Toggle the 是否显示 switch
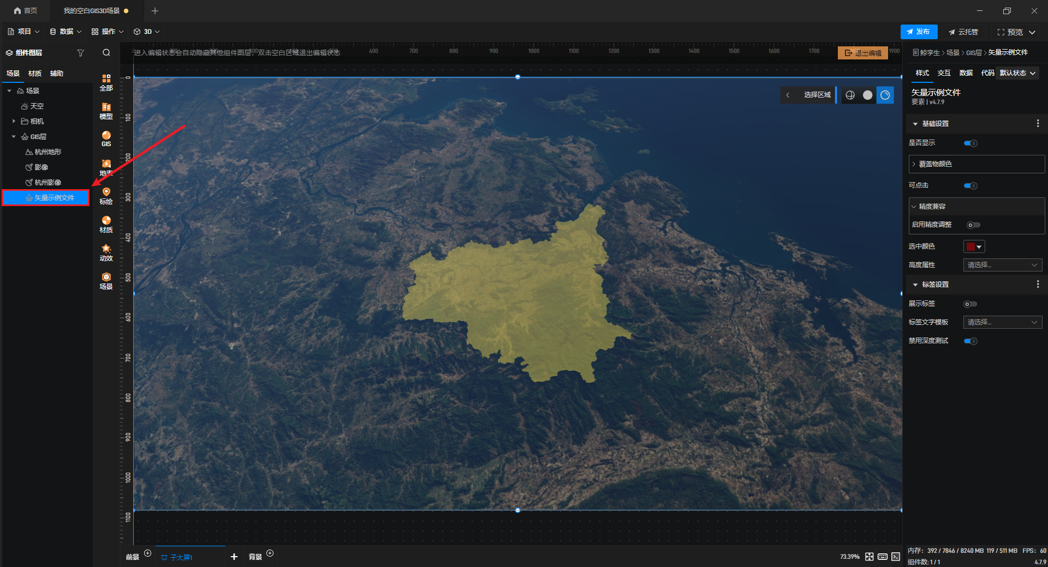This screenshot has width=1048, height=567. click(x=970, y=143)
